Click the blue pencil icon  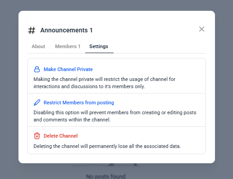click(x=37, y=103)
